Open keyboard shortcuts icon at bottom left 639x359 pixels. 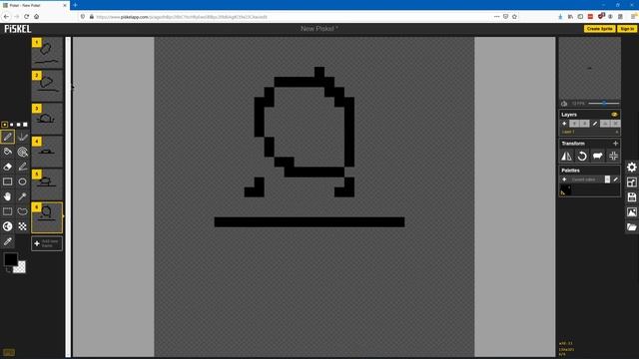[9, 352]
